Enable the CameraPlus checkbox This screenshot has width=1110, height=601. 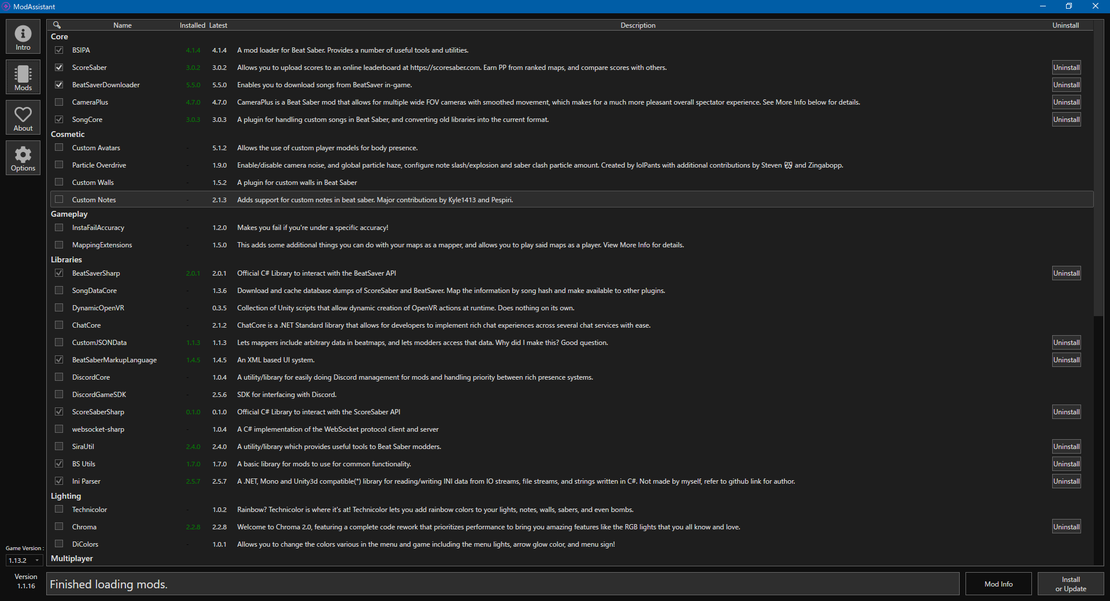(59, 102)
